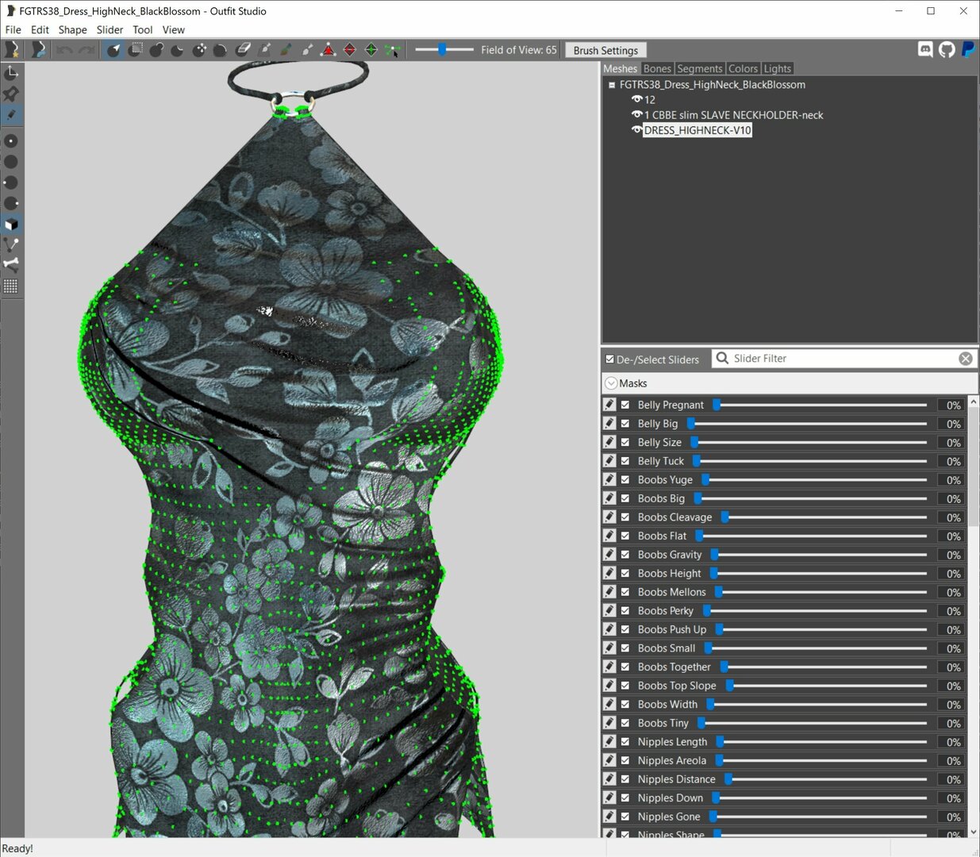Select the Inflate brush tool
This screenshot has height=857, width=980.
pos(157,50)
